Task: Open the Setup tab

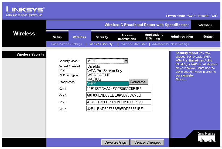Action: (x=57, y=37)
